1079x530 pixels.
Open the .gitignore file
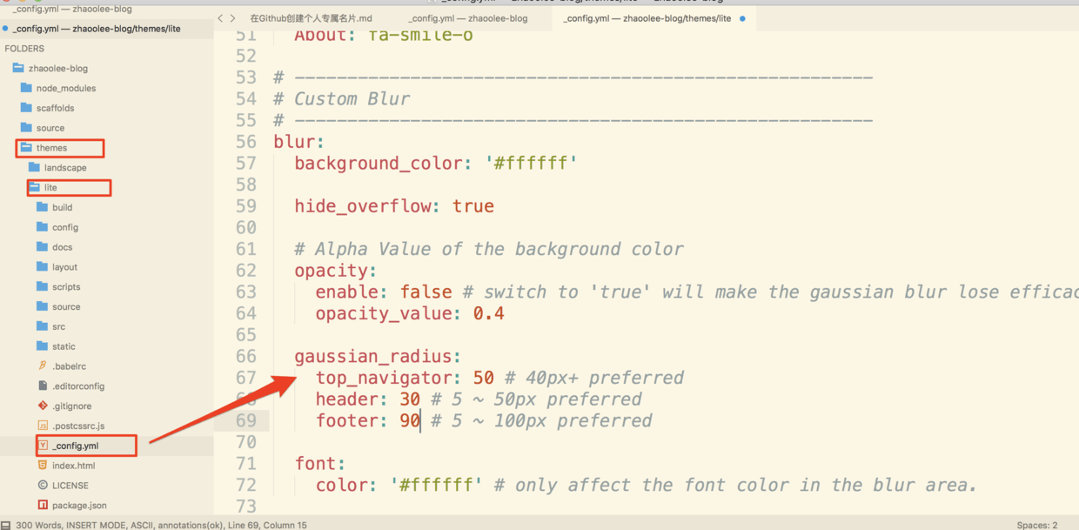click(71, 406)
